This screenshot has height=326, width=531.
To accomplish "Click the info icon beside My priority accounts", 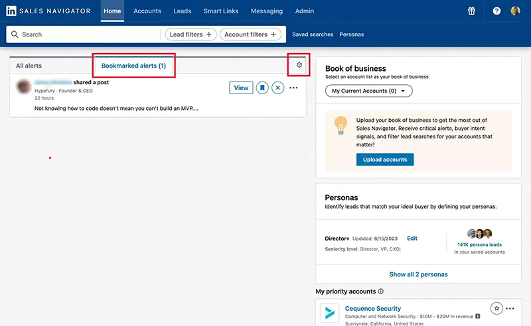I will 380,291.
